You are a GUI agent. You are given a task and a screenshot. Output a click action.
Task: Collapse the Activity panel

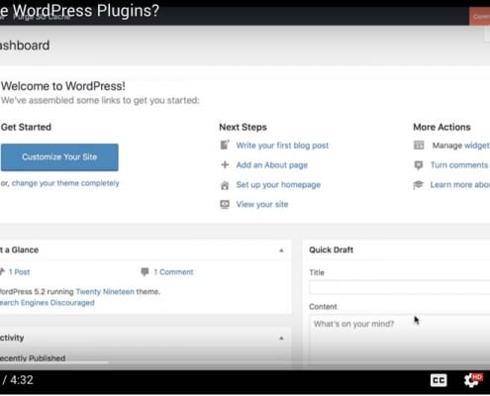click(281, 339)
